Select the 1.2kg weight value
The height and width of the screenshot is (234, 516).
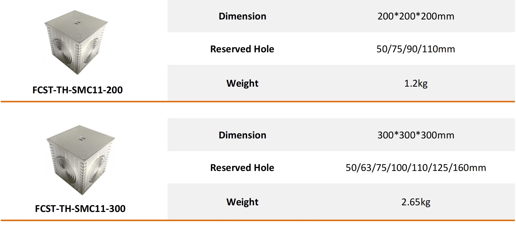click(416, 83)
